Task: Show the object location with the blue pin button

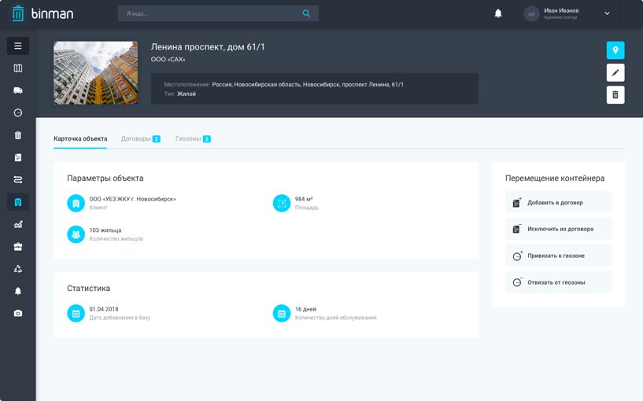Action: (x=615, y=50)
